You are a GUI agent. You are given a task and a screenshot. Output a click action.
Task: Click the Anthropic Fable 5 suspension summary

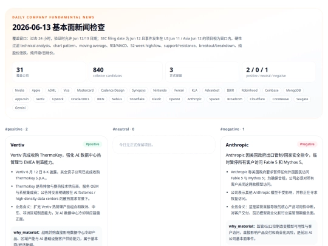pos(271,159)
